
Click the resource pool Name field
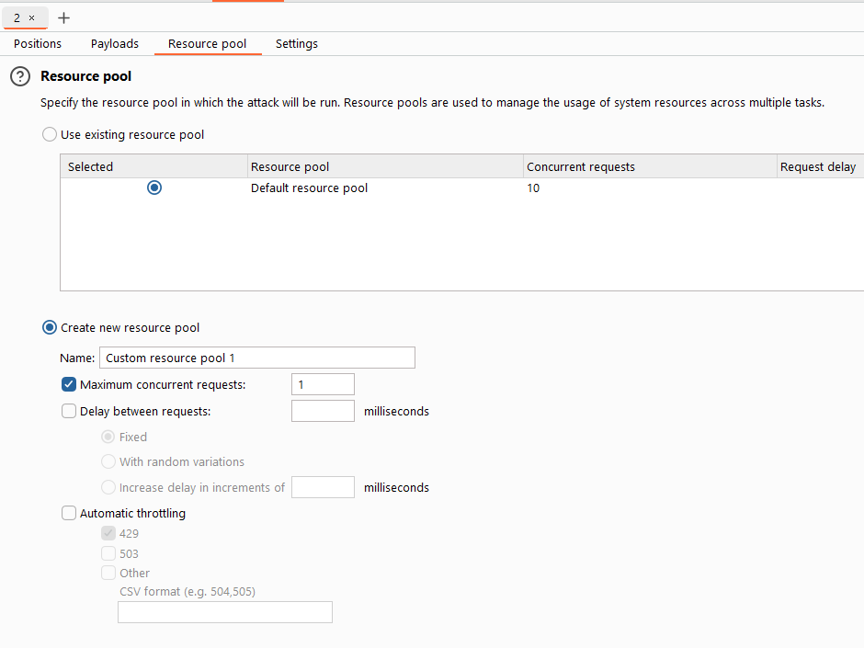(x=257, y=358)
